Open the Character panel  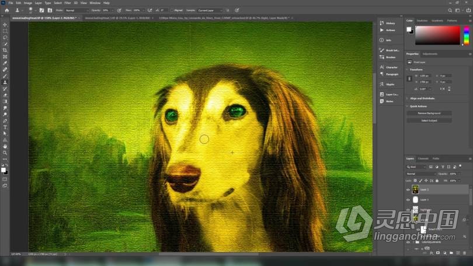tap(390, 67)
